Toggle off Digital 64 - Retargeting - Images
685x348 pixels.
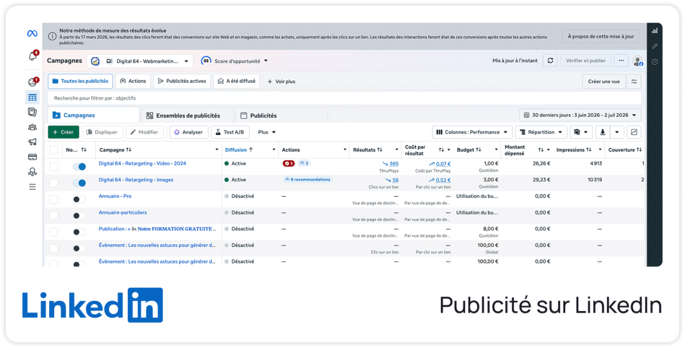[x=79, y=183]
